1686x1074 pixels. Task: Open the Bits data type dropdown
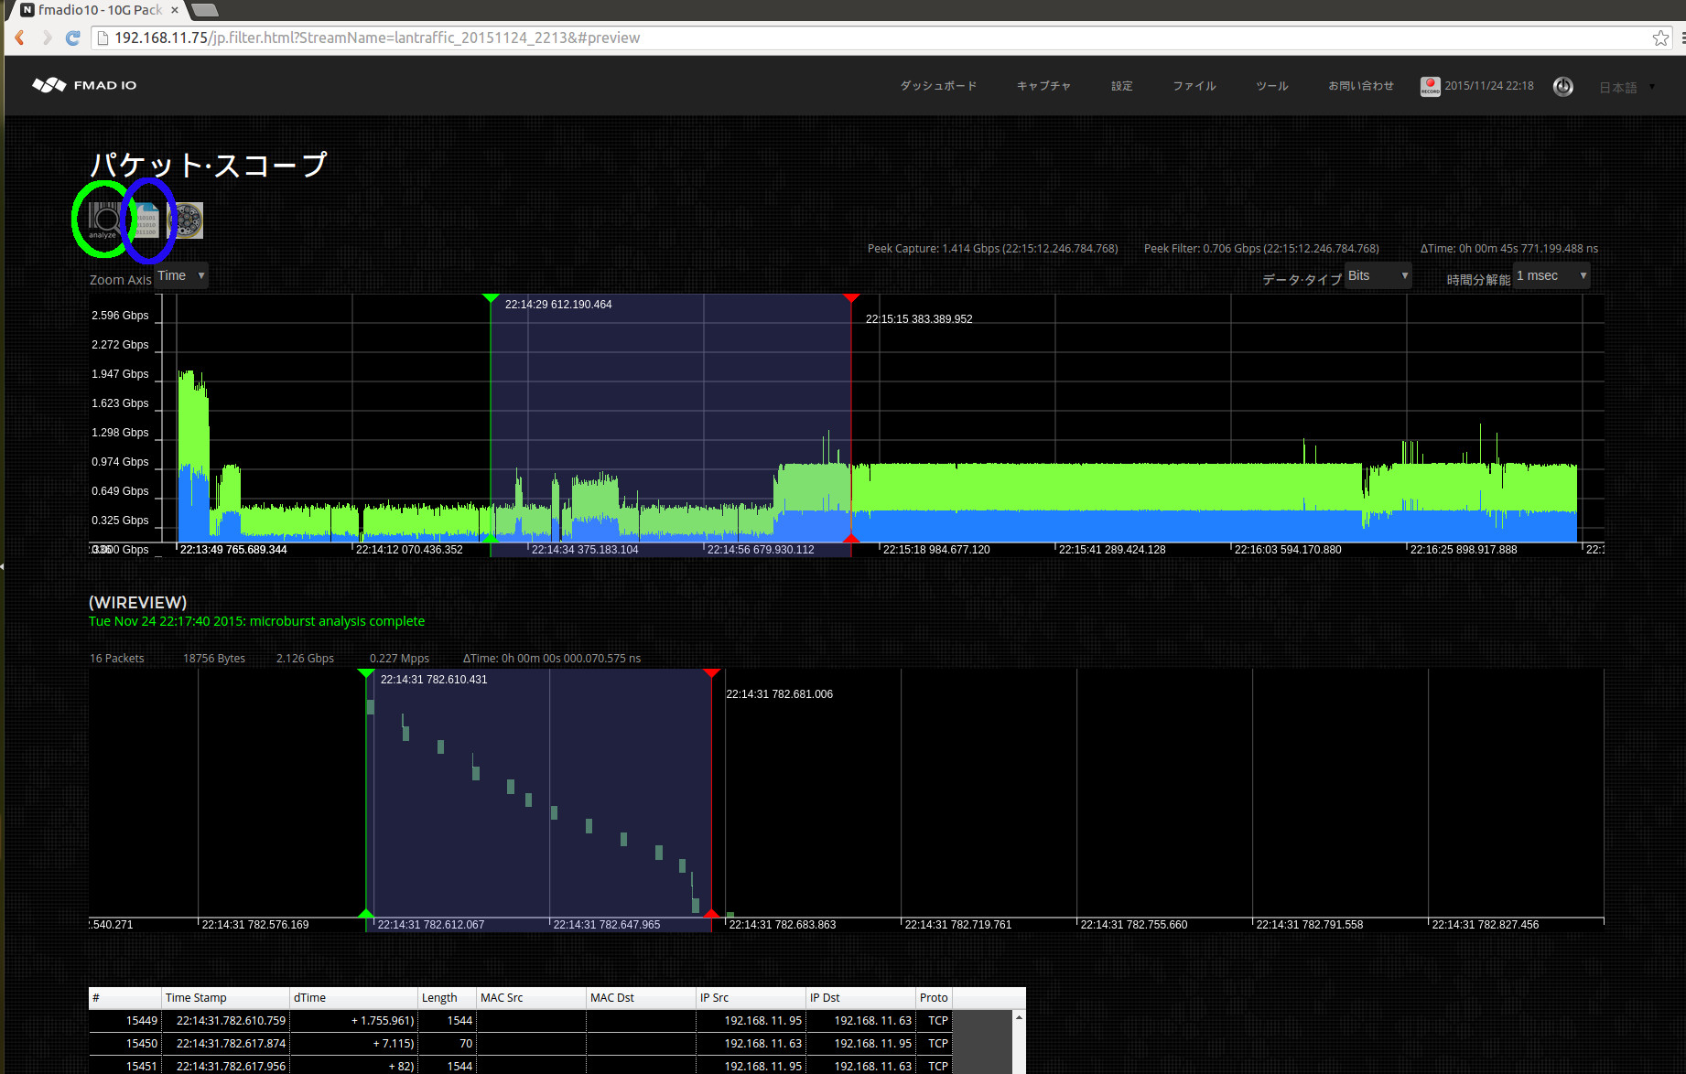coord(1378,275)
